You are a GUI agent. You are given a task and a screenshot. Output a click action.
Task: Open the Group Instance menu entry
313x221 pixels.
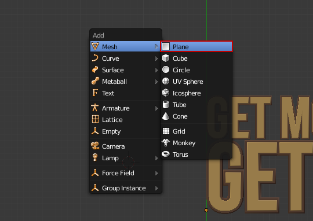[x=125, y=188]
